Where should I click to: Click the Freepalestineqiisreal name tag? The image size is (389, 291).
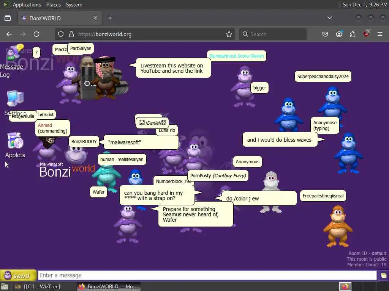point(323,196)
